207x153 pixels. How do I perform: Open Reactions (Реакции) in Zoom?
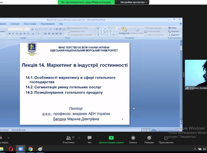tap(149, 140)
